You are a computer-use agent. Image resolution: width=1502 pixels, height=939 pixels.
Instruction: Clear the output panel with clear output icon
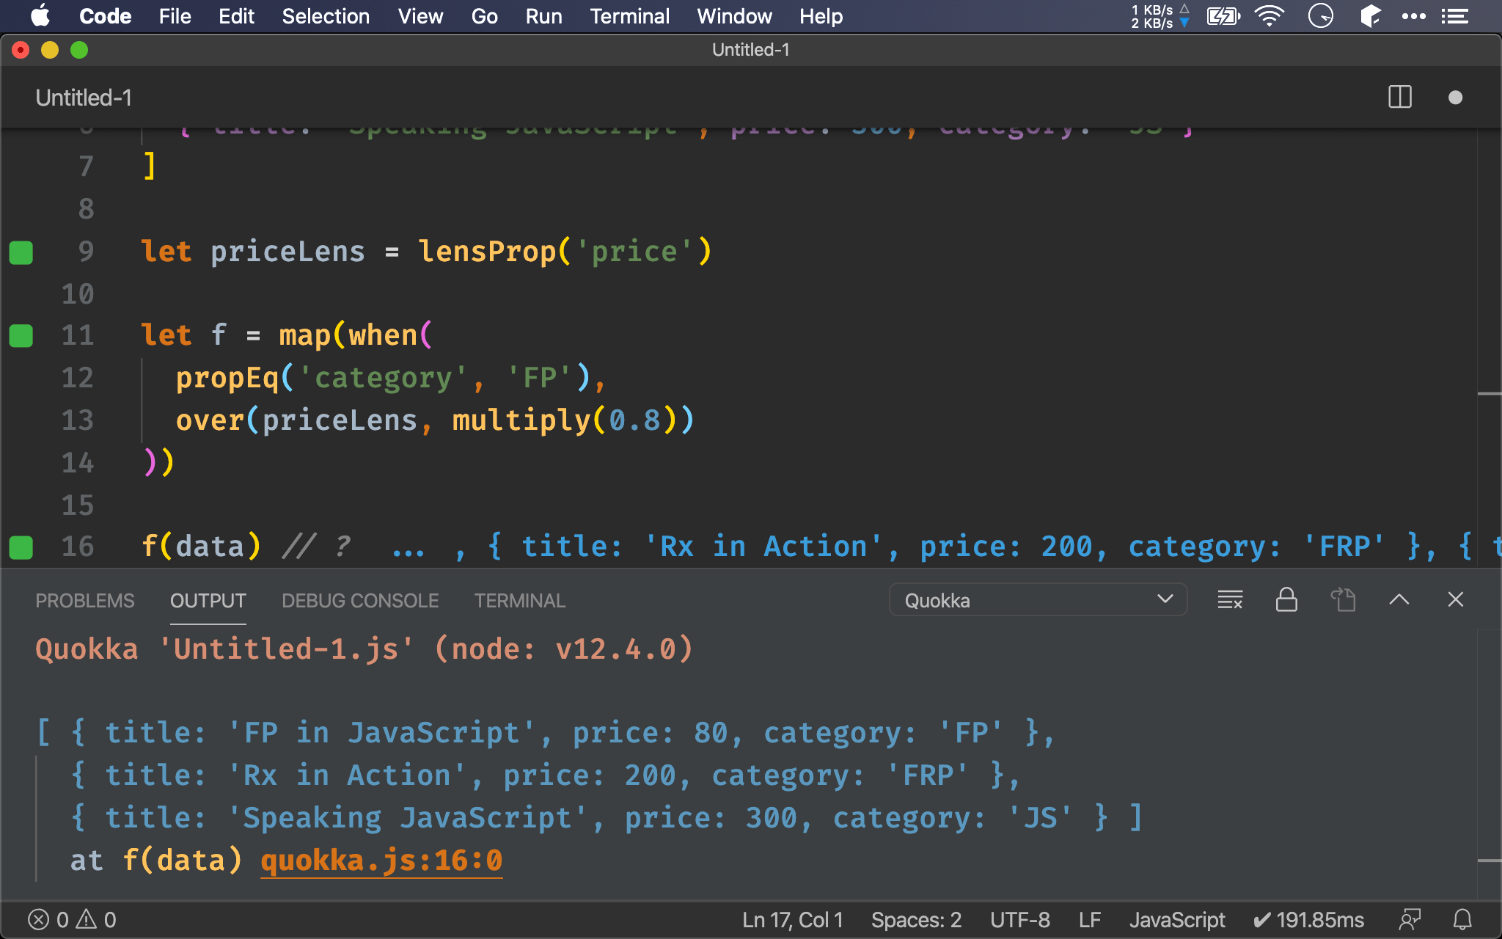click(1230, 600)
